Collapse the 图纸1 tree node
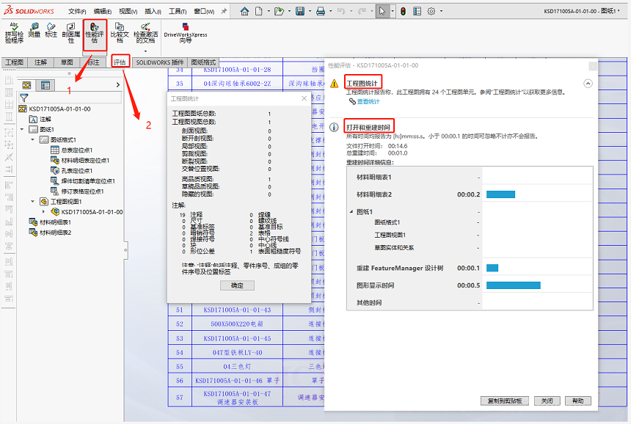The width and height of the screenshot is (631, 424). pyautogui.click(x=23, y=129)
